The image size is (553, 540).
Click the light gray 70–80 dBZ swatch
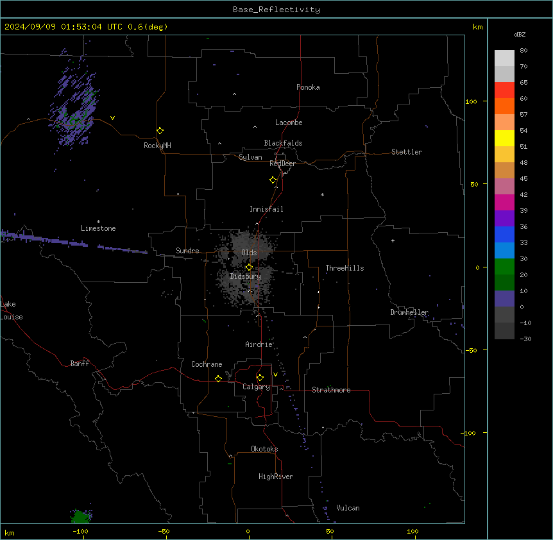[x=504, y=58]
